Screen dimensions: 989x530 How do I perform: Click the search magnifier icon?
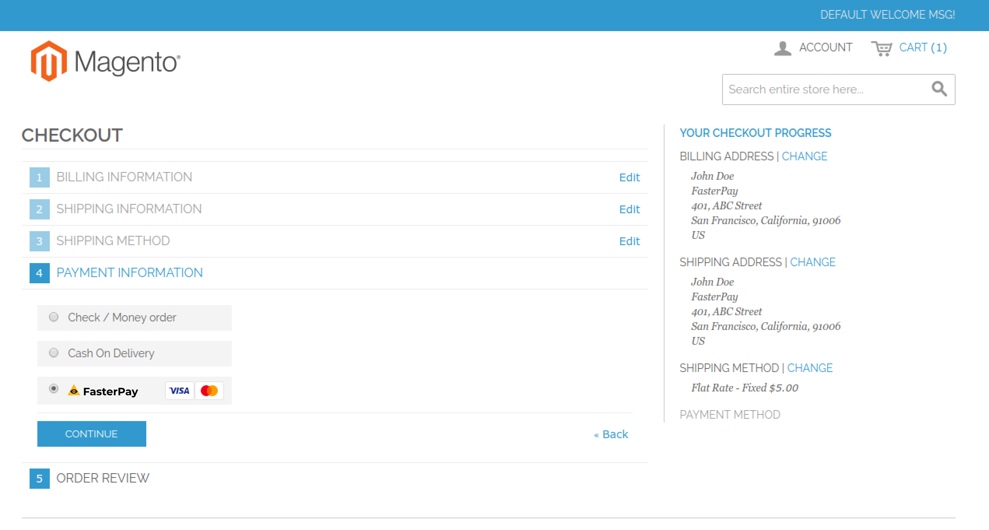point(939,89)
